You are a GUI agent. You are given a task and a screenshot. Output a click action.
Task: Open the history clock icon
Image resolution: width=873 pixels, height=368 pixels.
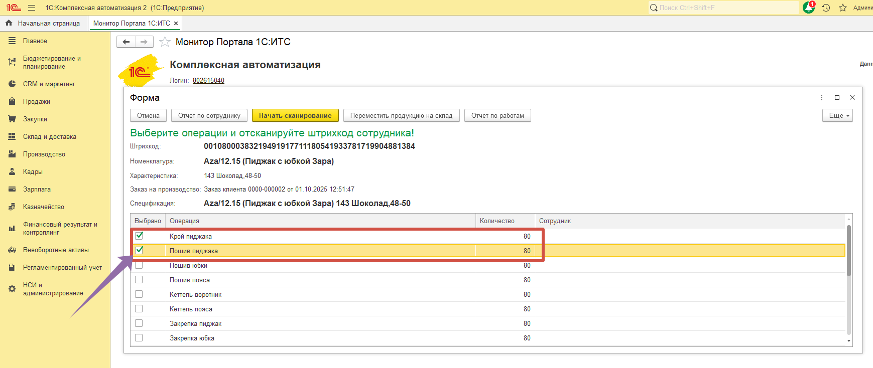826,8
